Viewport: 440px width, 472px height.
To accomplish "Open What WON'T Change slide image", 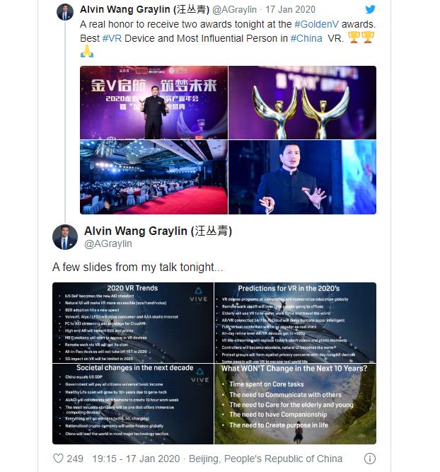I will (295, 404).
